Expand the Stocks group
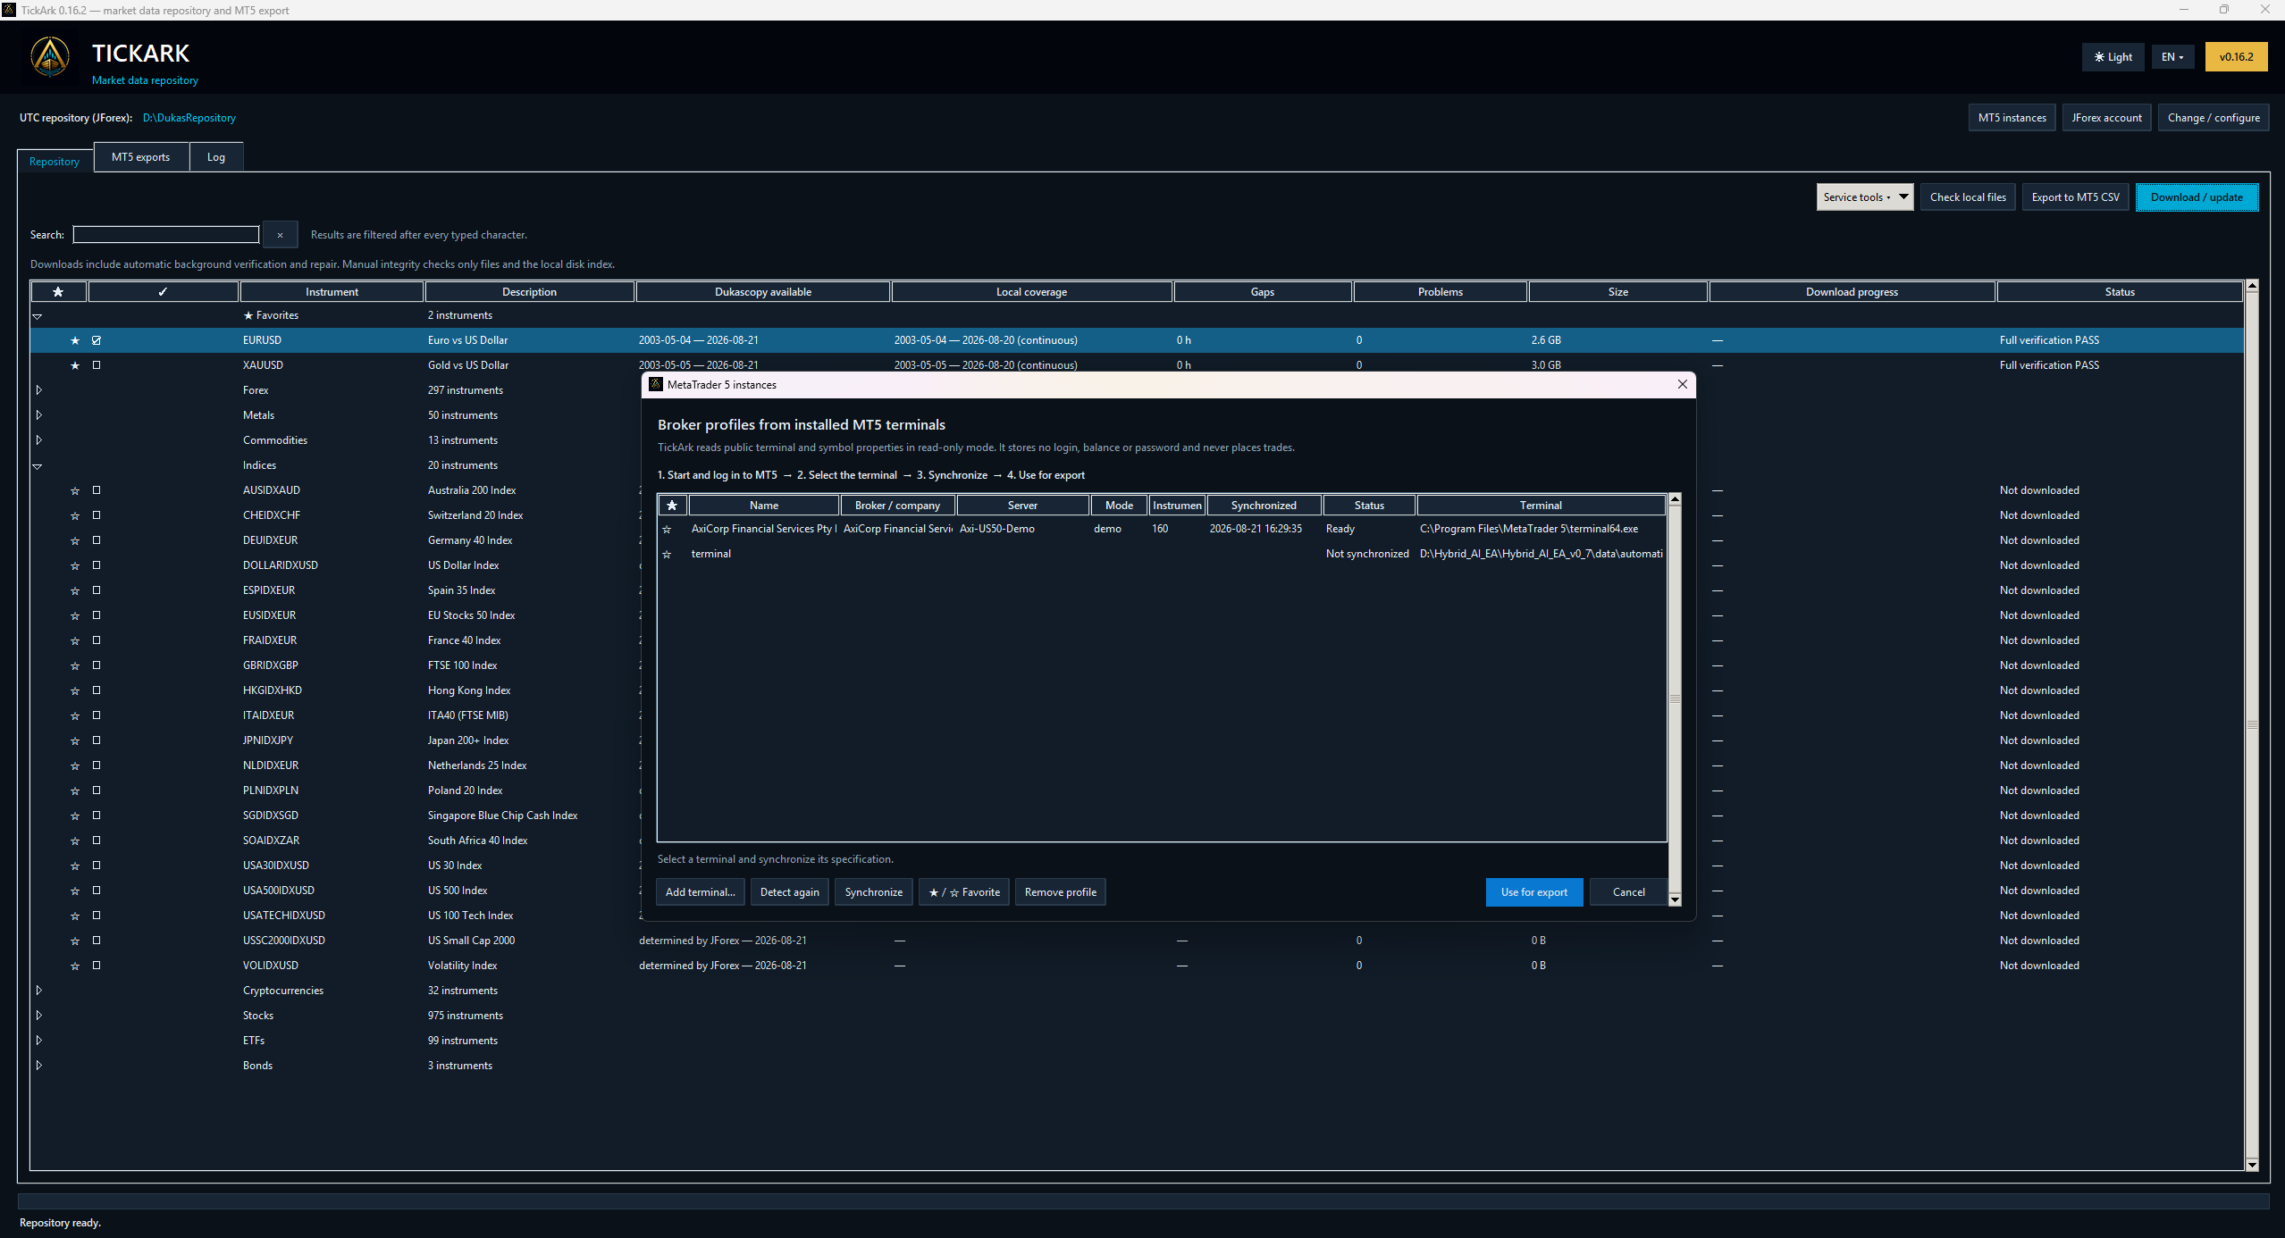2285x1238 pixels. [38, 1016]
